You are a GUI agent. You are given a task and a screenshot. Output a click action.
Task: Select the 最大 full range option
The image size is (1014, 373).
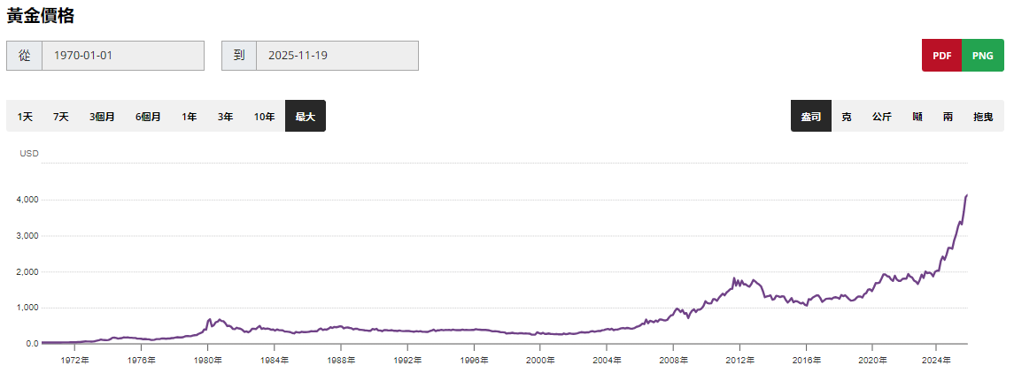click(x=306, y=117)
